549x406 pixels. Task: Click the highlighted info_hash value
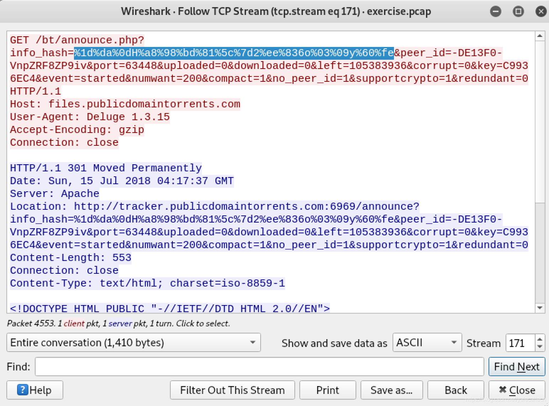point(234,53)
